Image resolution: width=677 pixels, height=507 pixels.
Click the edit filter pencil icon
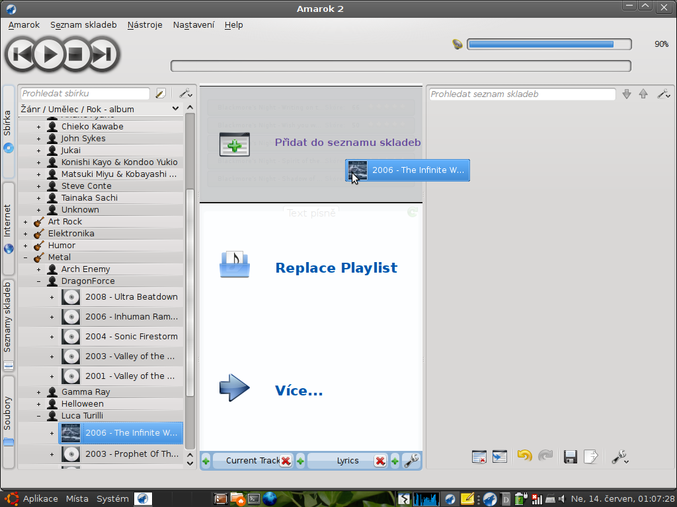[x=161, y=93]
